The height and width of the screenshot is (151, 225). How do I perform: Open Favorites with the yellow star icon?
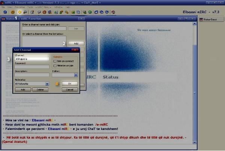19,12
